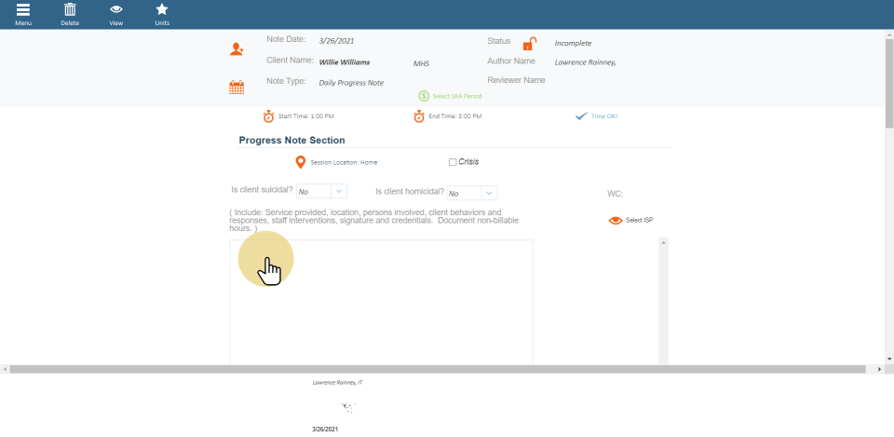894x437 pixels.
Task: Click the Units star icon
Action: click(x=162, y=10)
